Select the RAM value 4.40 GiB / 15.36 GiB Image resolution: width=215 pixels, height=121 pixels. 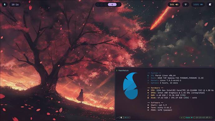pyautogui.click(x=168, y=95)
